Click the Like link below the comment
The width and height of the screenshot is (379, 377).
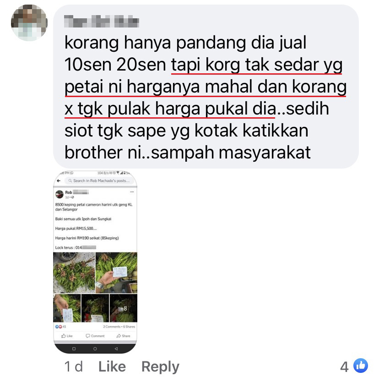[x=112, y=366]
